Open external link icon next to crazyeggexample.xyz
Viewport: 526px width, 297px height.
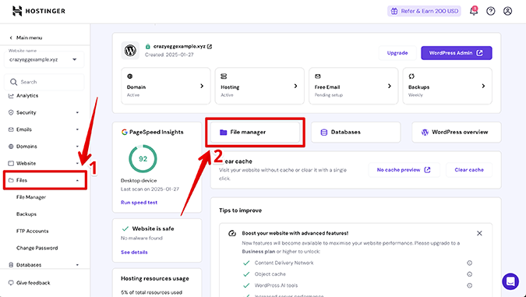tap(210, 46)
